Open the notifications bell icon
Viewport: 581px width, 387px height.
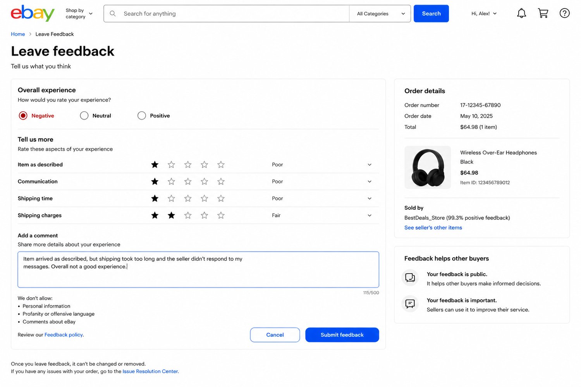pyautogui.click(x=521, y=14)
